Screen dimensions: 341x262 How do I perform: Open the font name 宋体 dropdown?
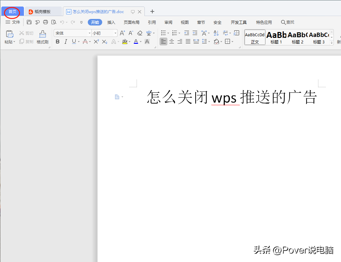[90, 33]
